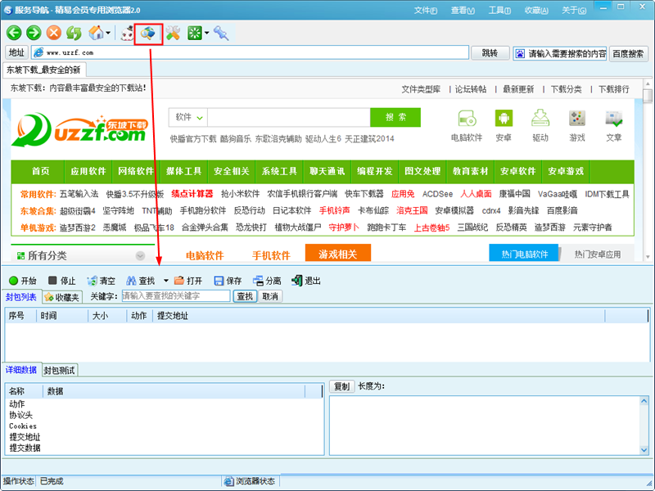Refresh the page with the green arrows icon
655x491 pixels.
[x=75, y=33]
